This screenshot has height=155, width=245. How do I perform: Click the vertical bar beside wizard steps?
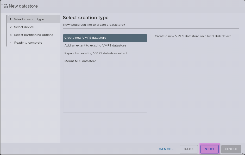point(7,31)
